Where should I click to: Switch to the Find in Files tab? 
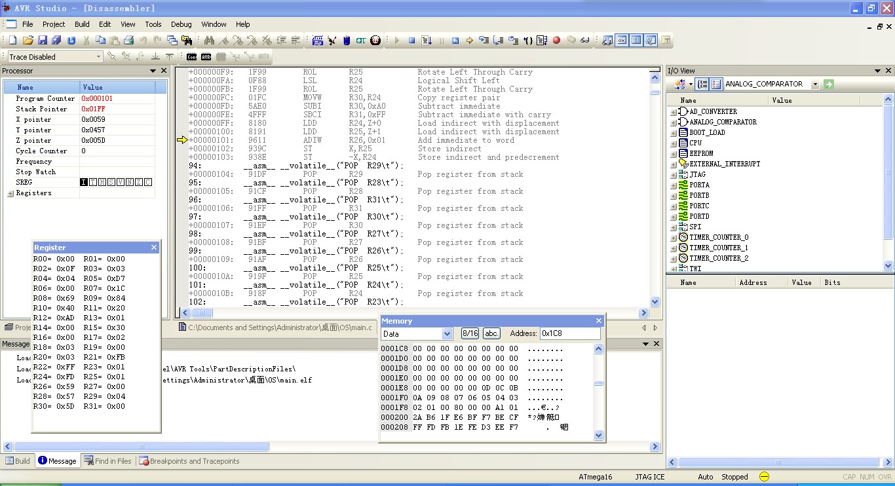click(x=108, y=461)
